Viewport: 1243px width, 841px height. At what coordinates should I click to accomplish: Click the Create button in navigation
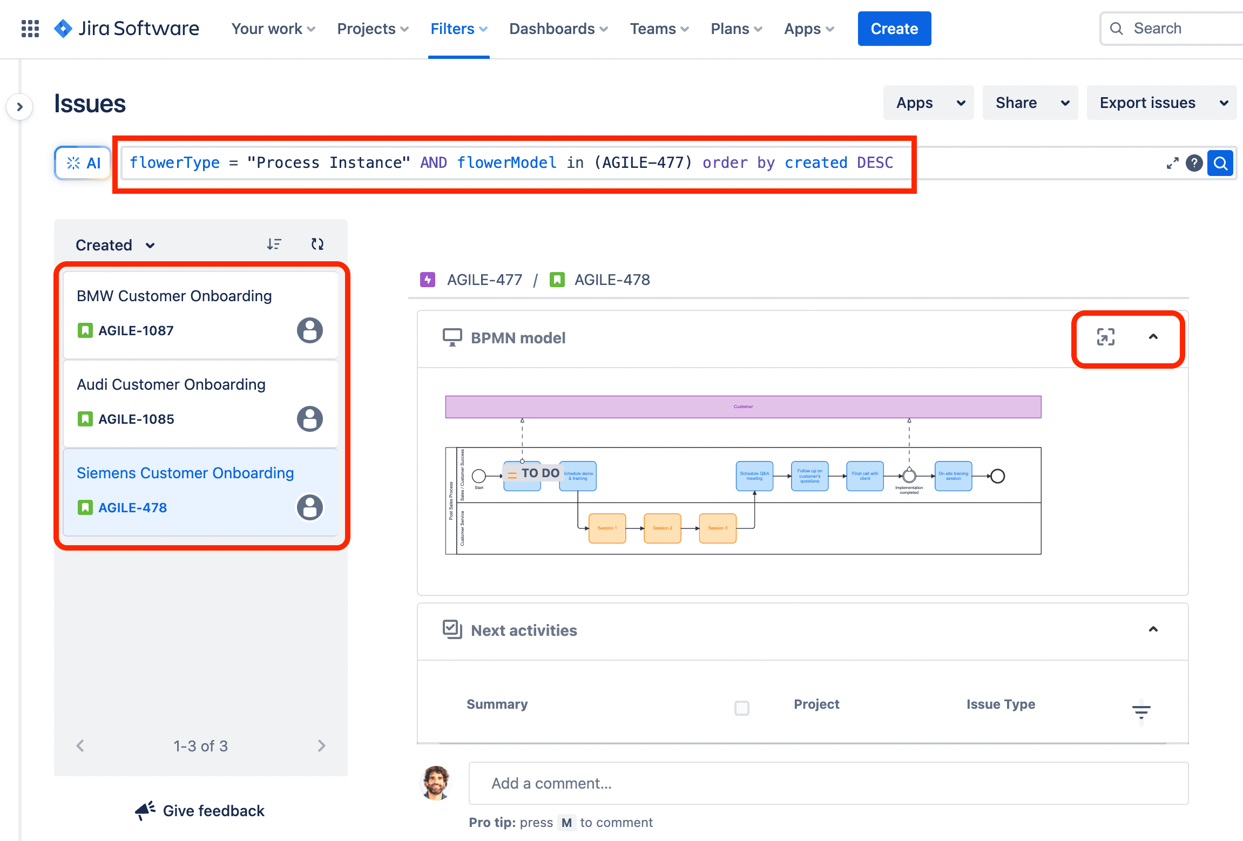point(894,28)
